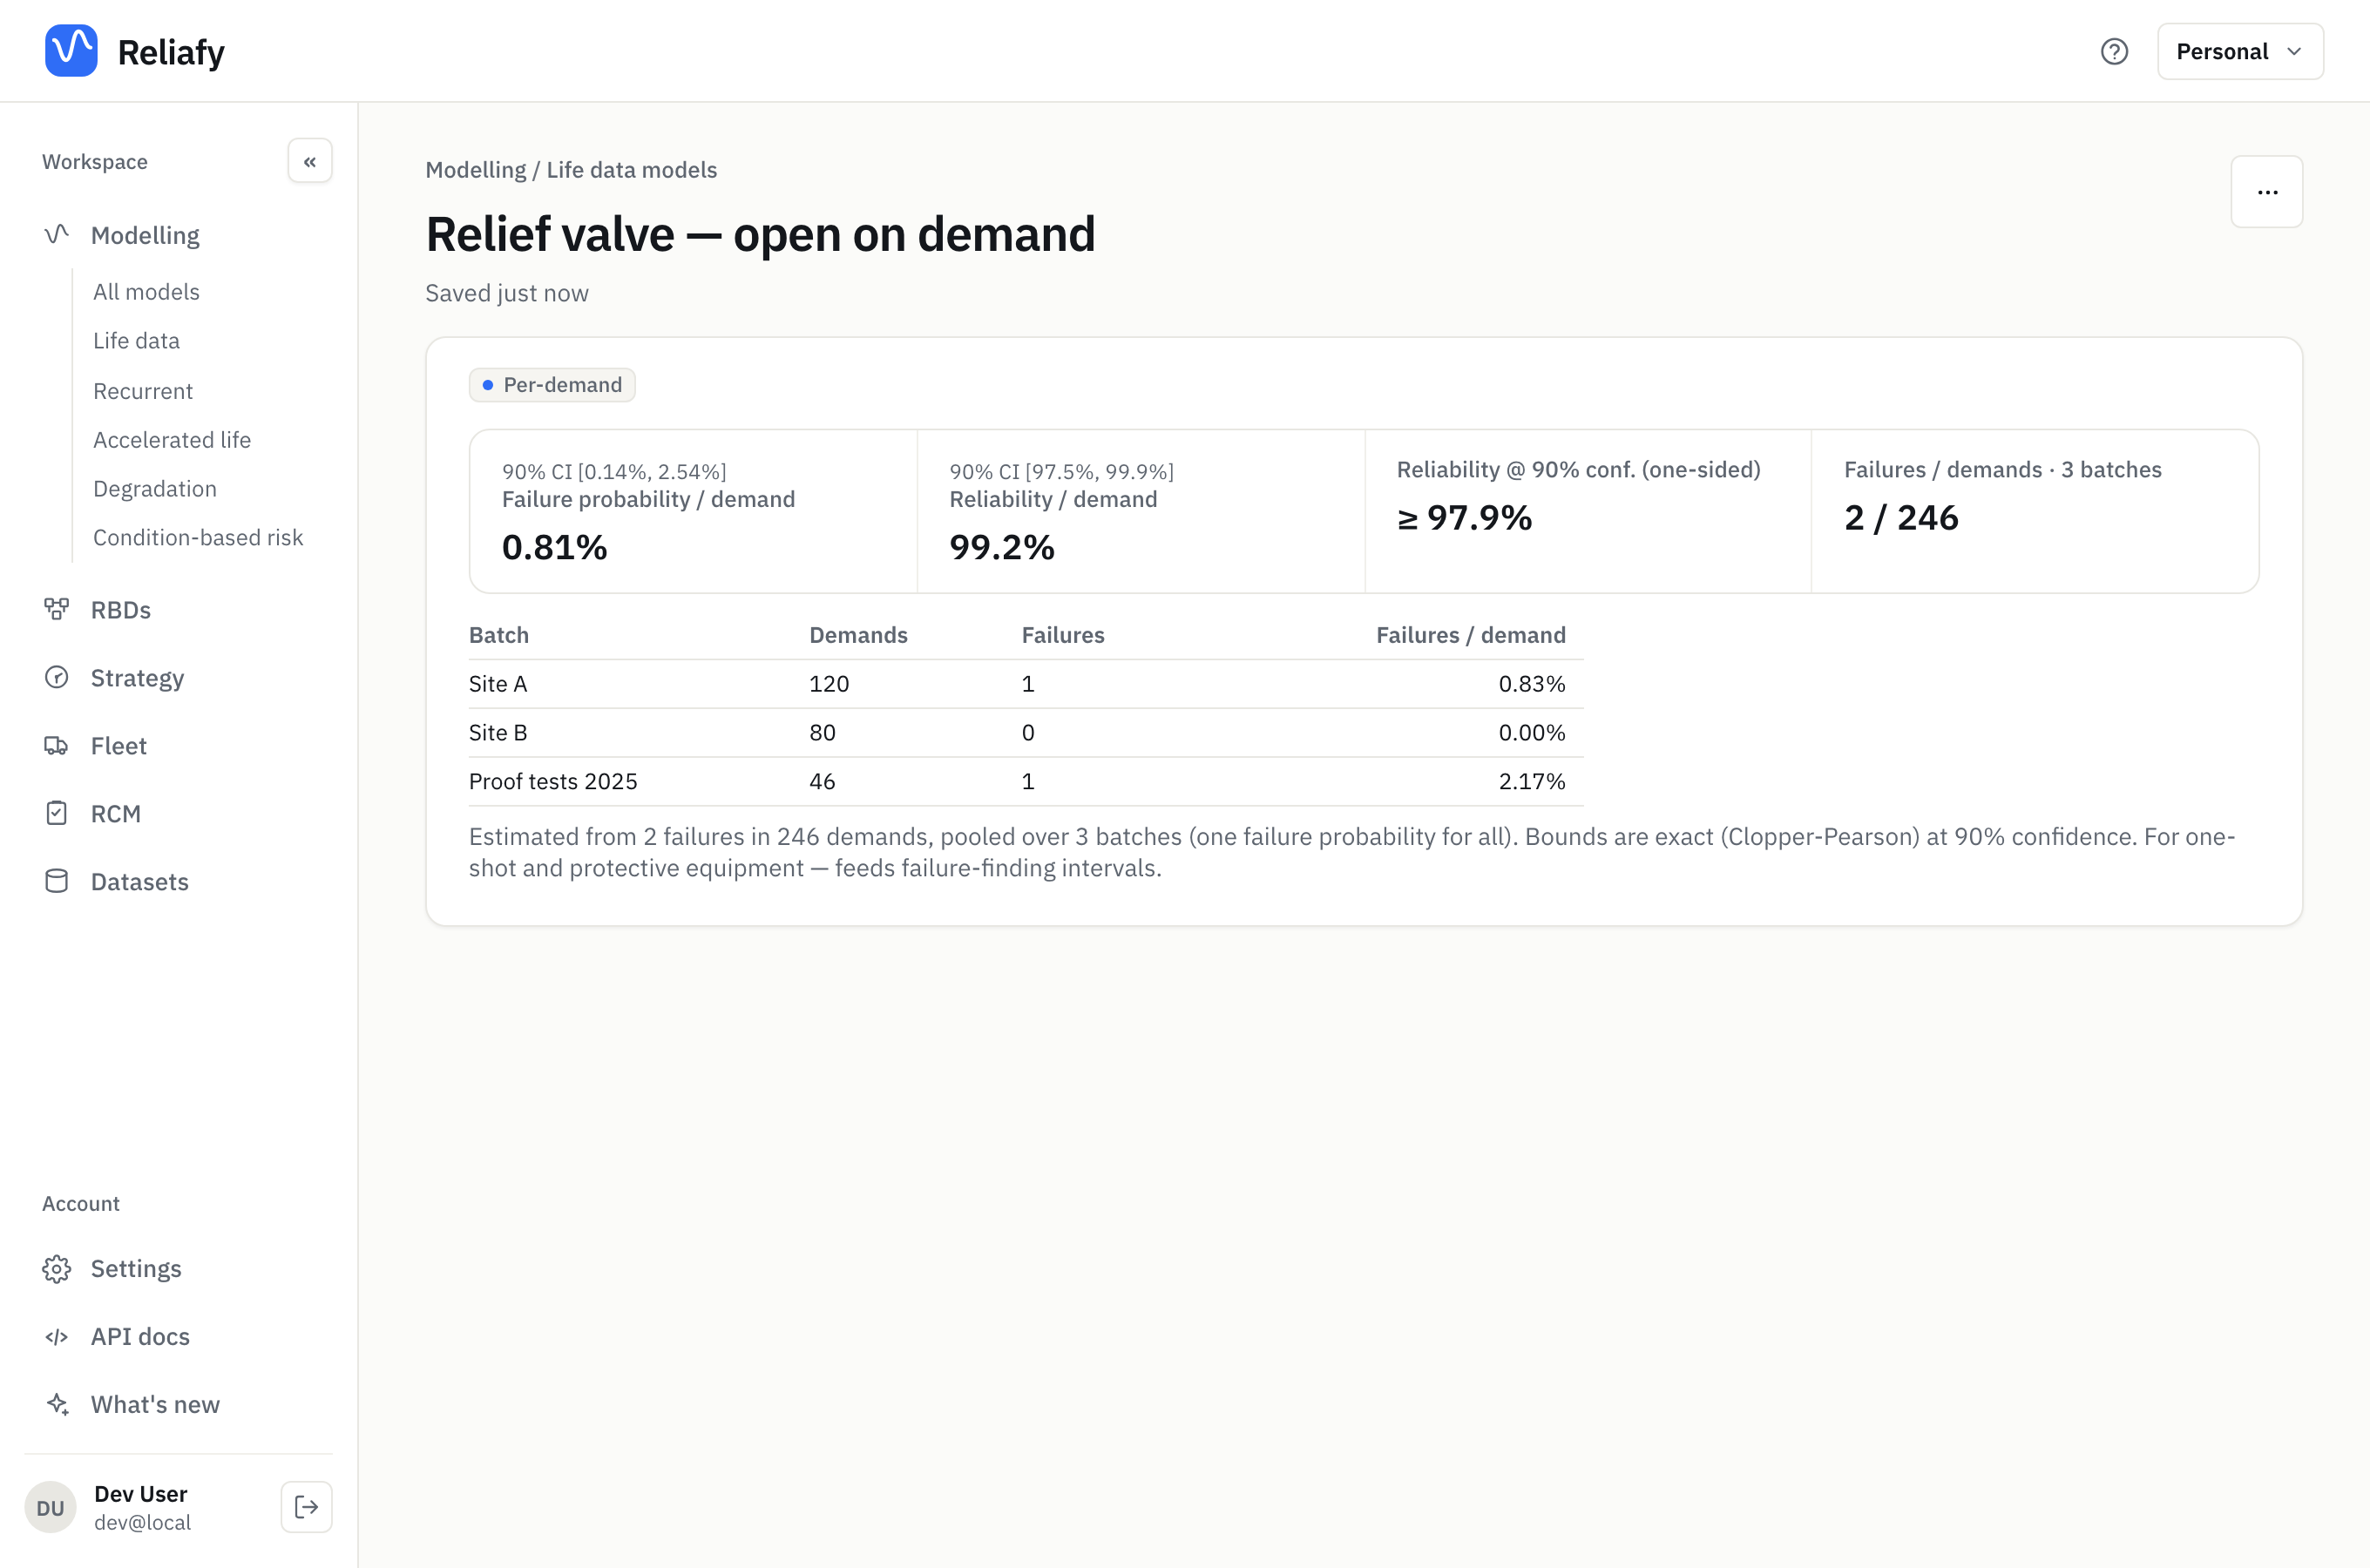Viewport: 2370px width, 1568px height.
Task: Click the Reliafy logo icon
Action: click(x=71, y=50)
